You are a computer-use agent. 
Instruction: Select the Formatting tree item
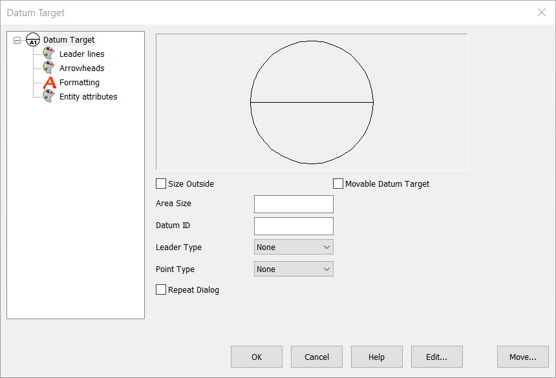[x=80, y=82]
